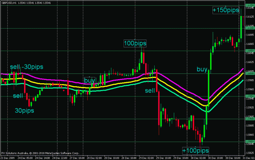Screen dimensions: 255x160
Task: Click the highlighted 1.6050 price label
Action: (250, 51)
